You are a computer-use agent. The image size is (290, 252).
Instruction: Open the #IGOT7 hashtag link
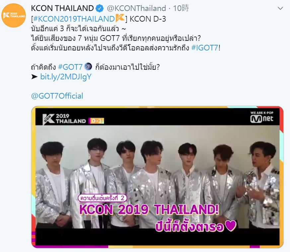[205, 48]
